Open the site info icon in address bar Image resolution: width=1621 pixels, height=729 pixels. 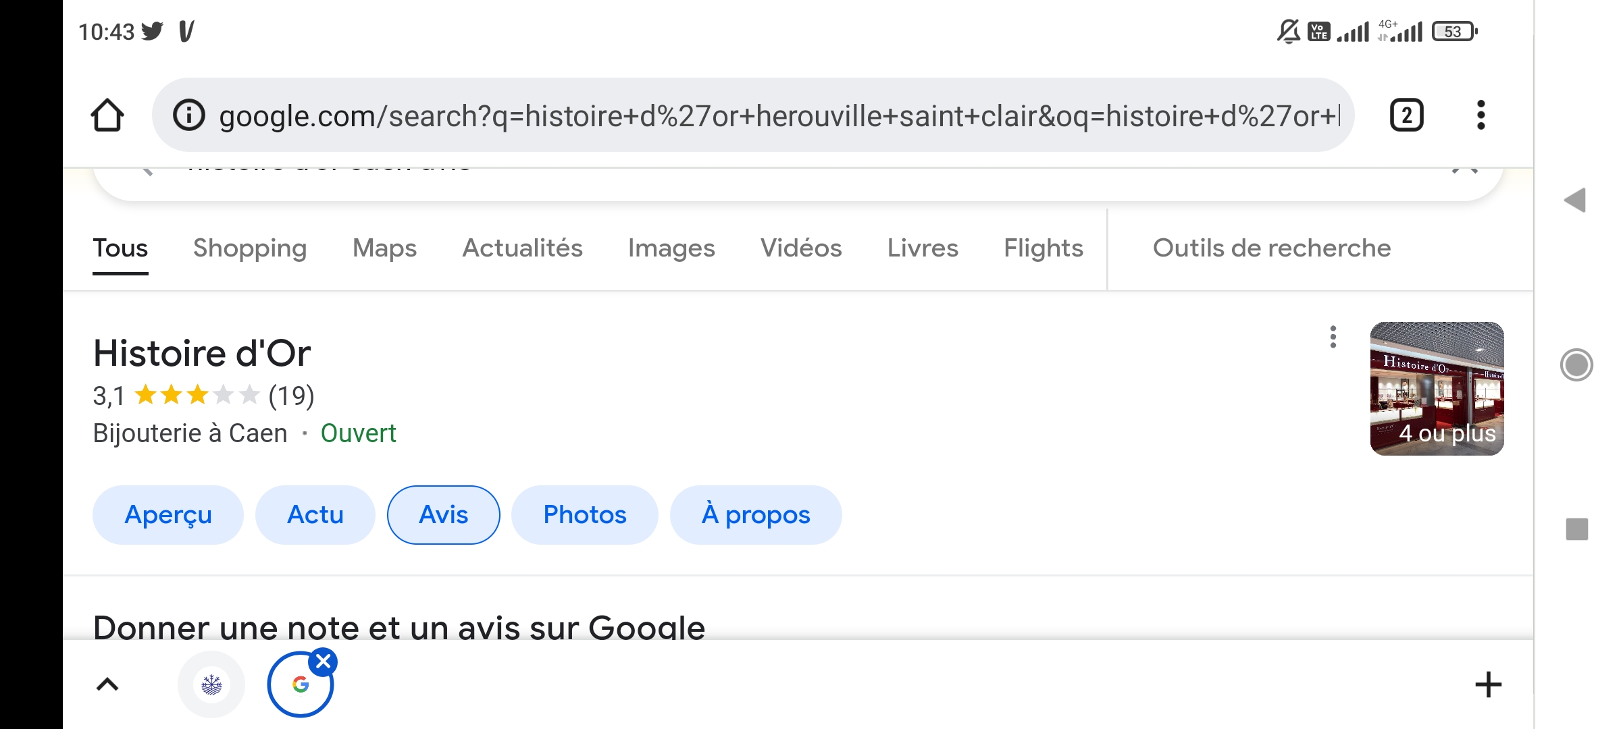click(188, 115)
